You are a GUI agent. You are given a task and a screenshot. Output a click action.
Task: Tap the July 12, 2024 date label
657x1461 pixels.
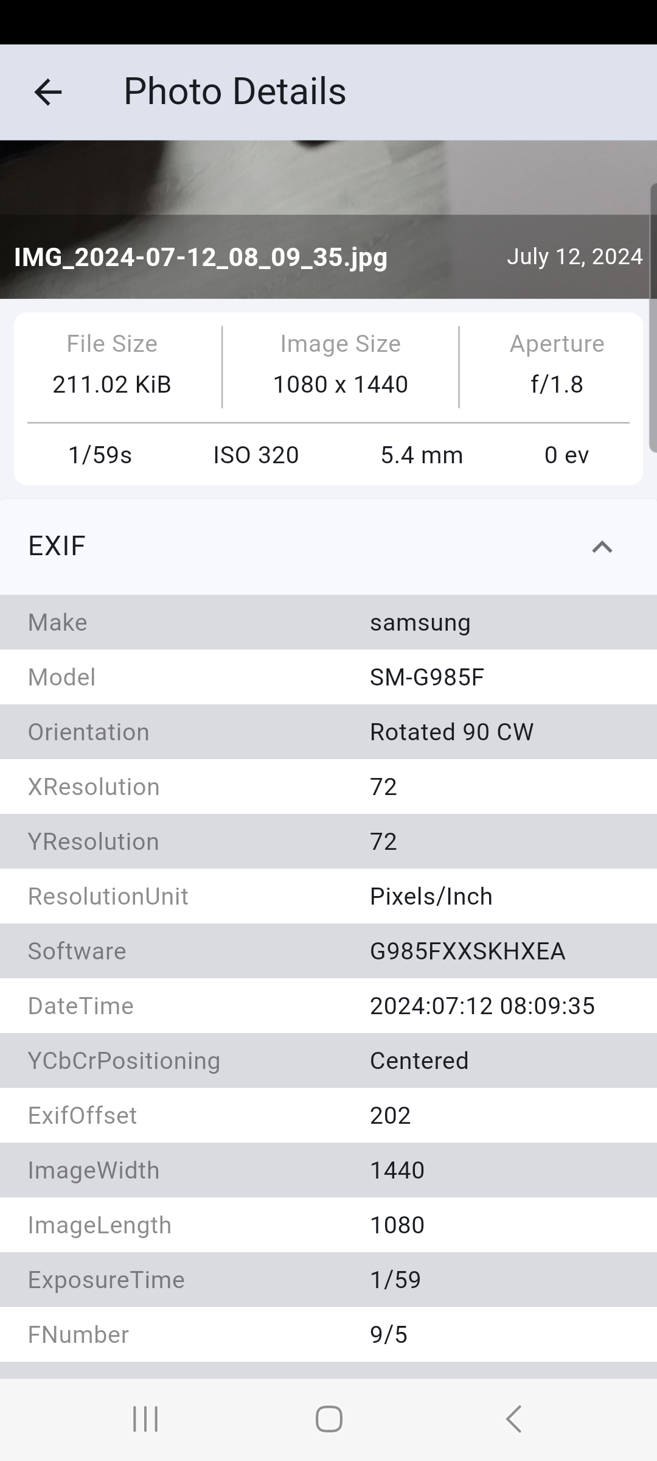point(574,256)
